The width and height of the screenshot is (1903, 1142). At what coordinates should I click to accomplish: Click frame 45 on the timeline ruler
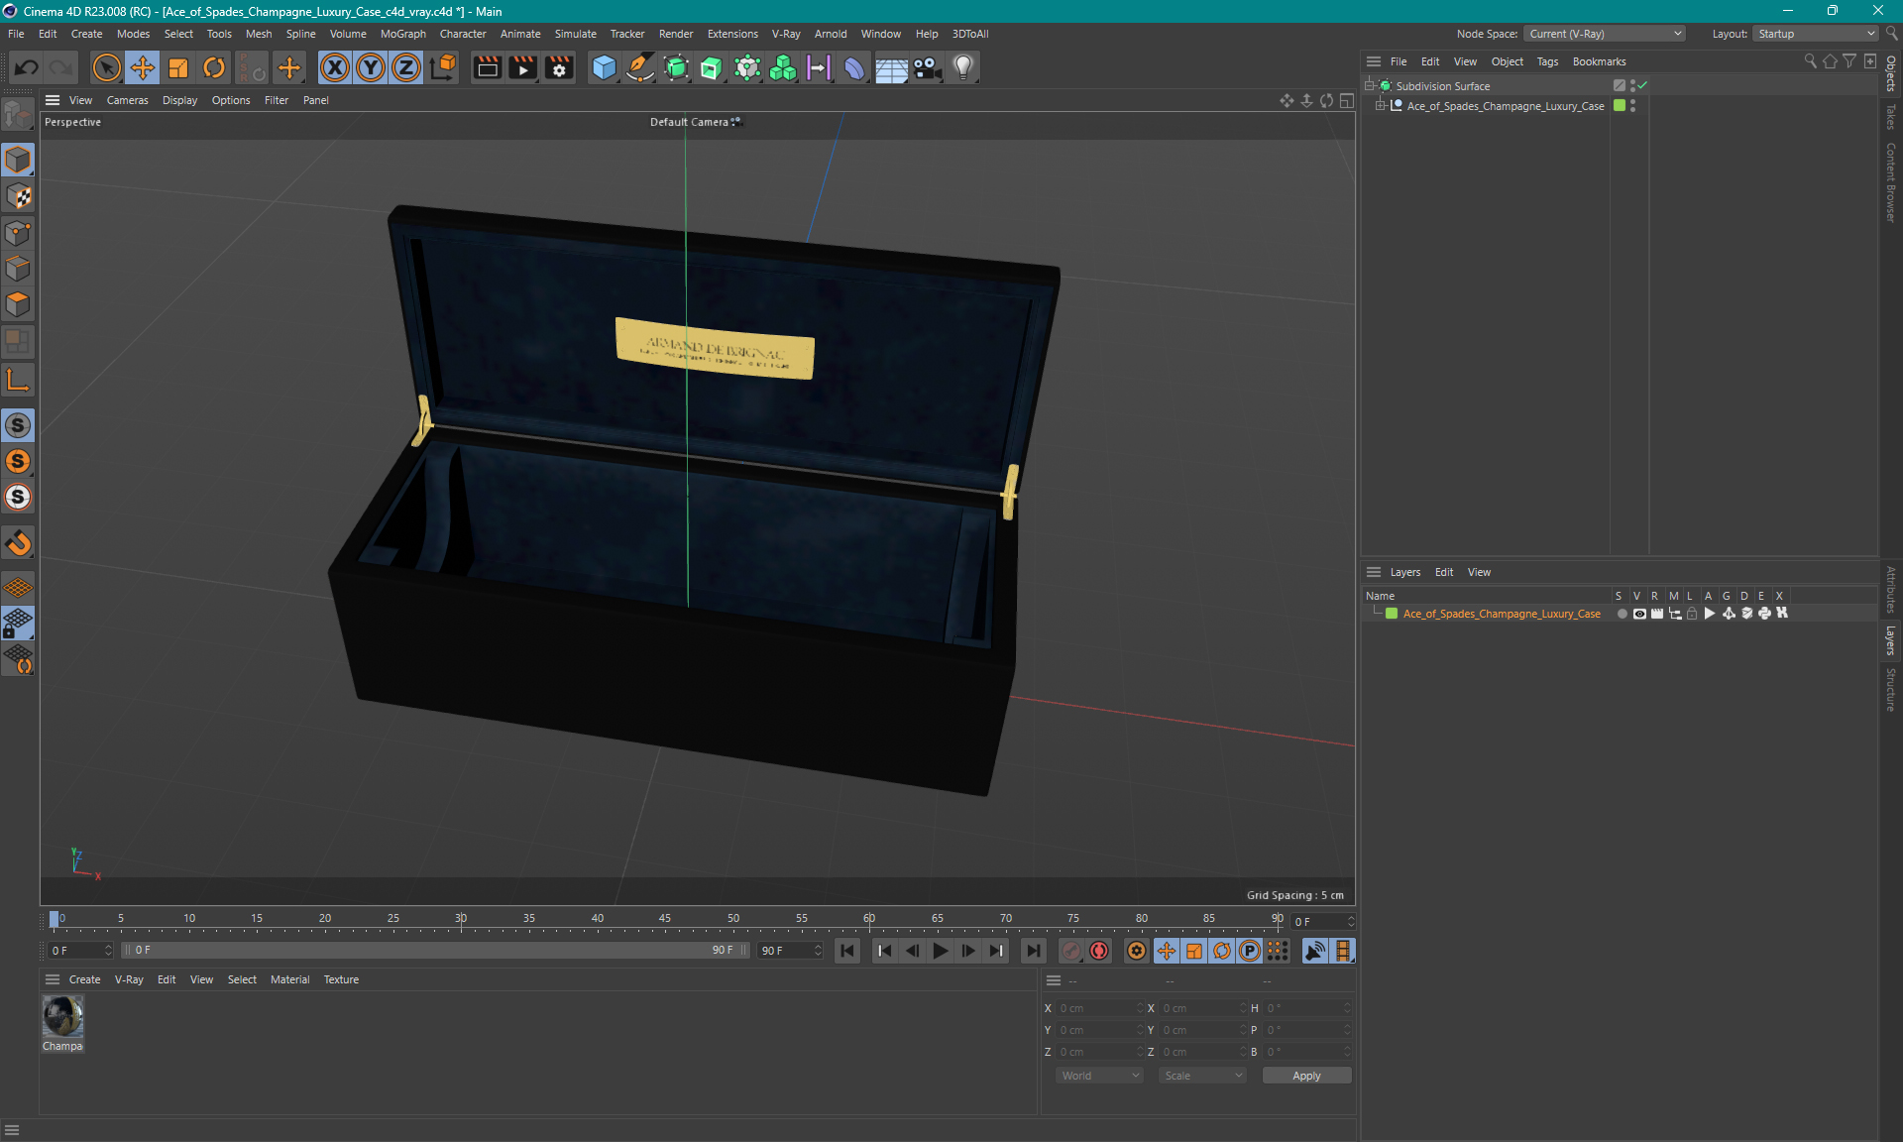point(665,919)
